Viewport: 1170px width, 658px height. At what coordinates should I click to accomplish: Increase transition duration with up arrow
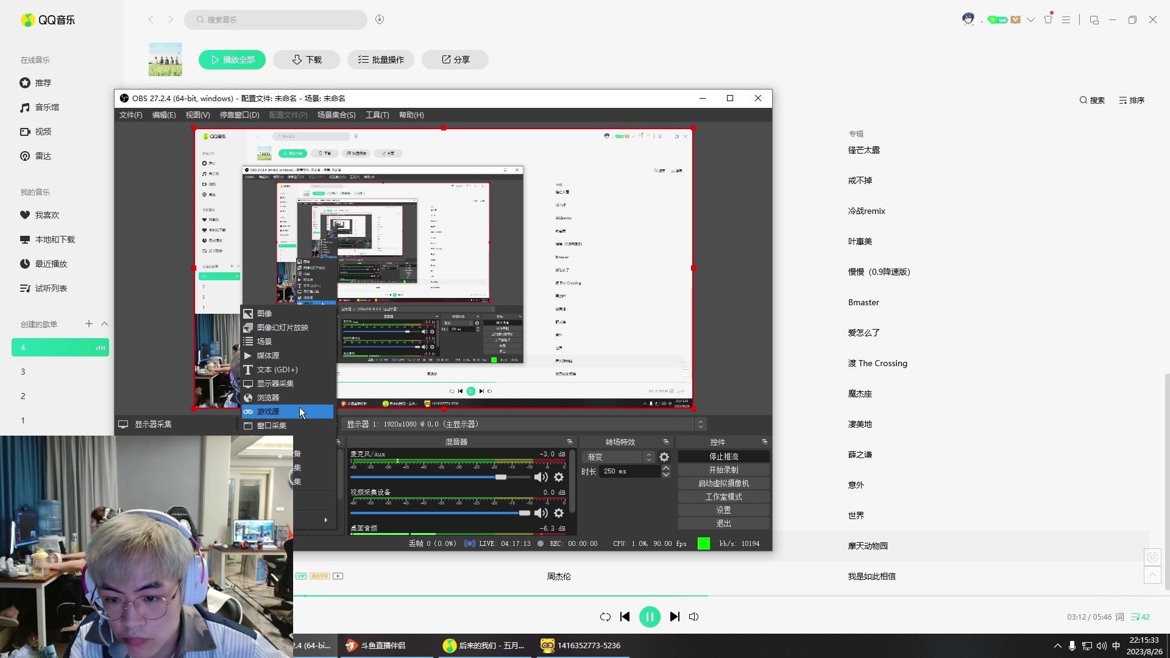coord(666,468)
